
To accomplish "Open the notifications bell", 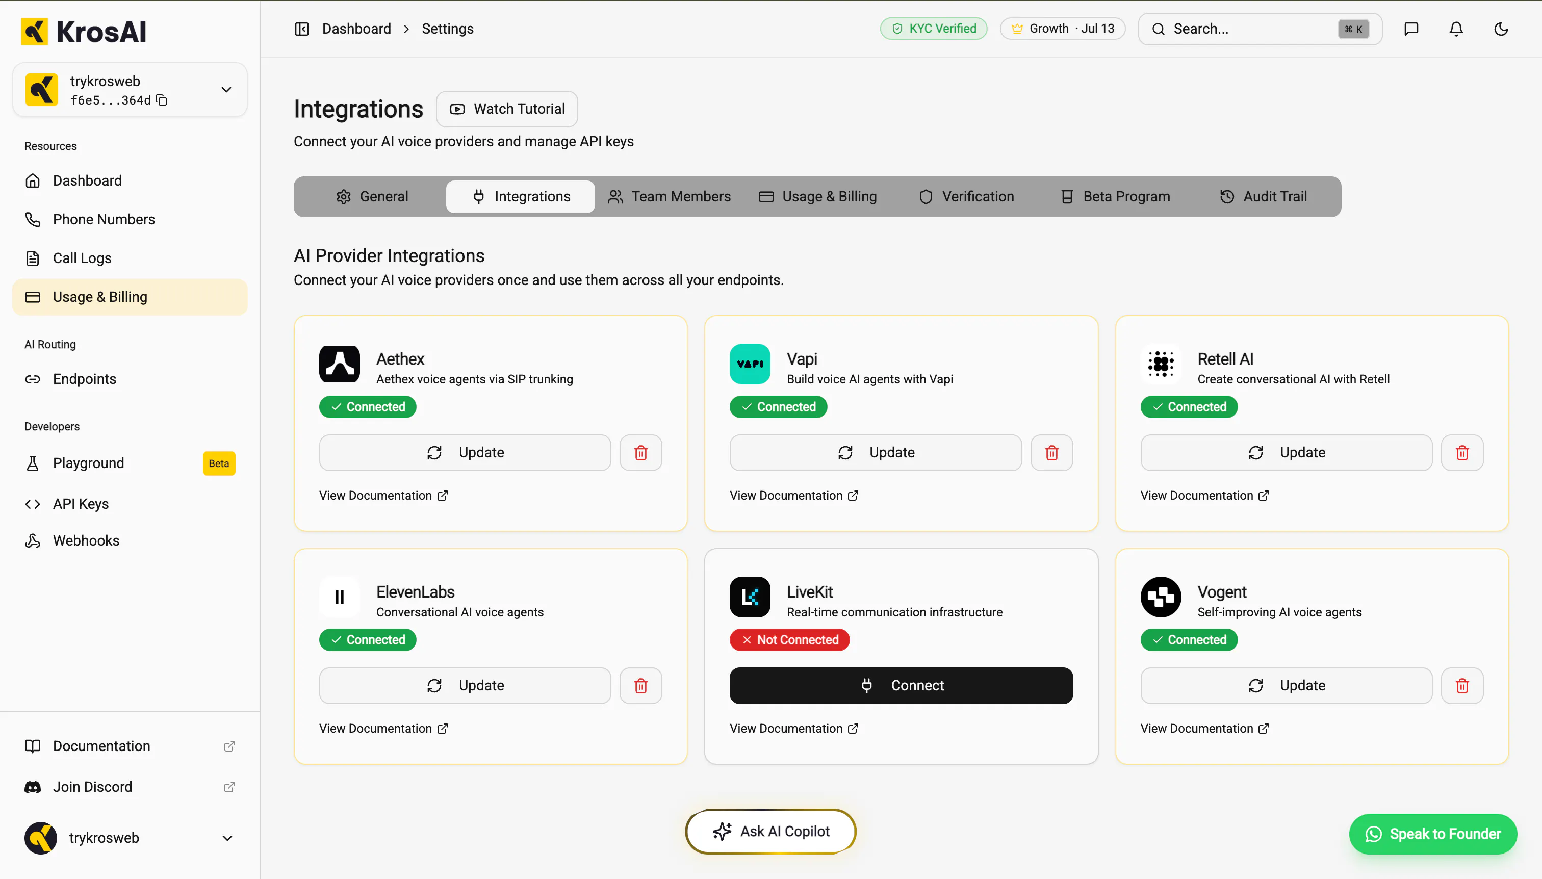I will (x=1456, y=29).
